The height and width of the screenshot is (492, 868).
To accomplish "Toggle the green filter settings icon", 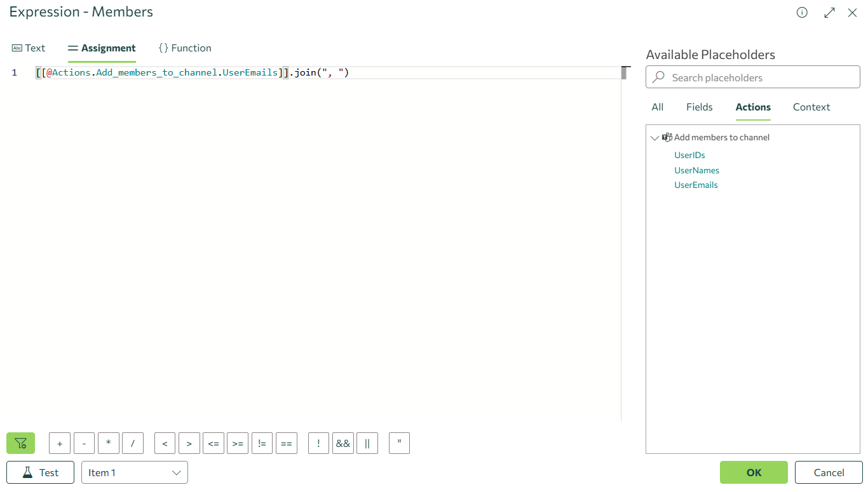I will [20, 443].
